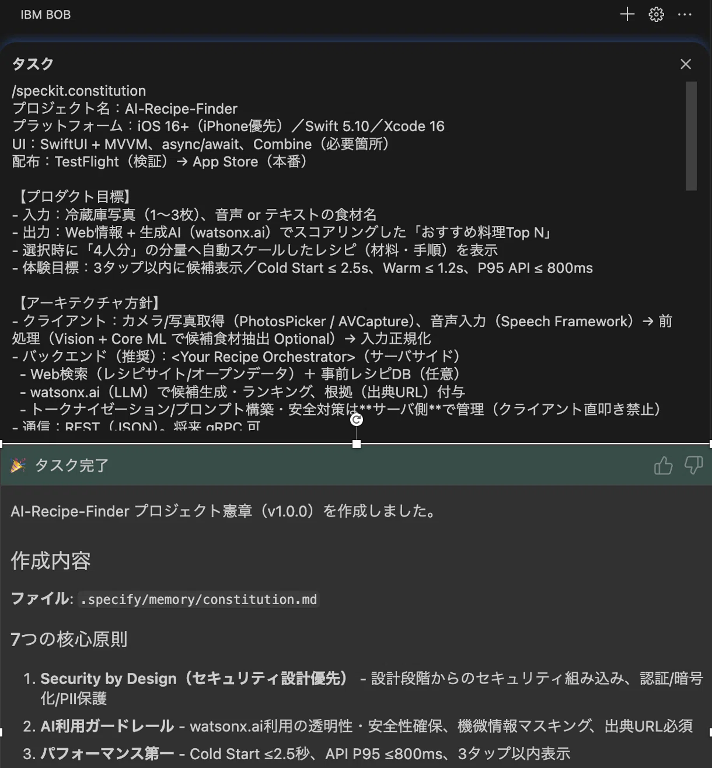Click the project charter created message

[224, 511]
